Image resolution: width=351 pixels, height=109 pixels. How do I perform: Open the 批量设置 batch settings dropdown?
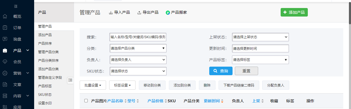tap(93, 85)
